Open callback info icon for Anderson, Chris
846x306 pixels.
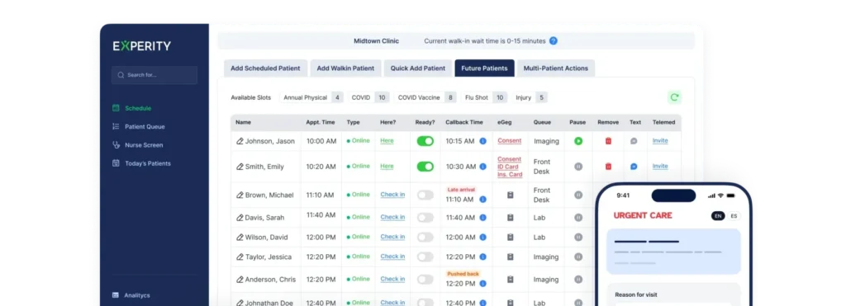coord(482,284)
